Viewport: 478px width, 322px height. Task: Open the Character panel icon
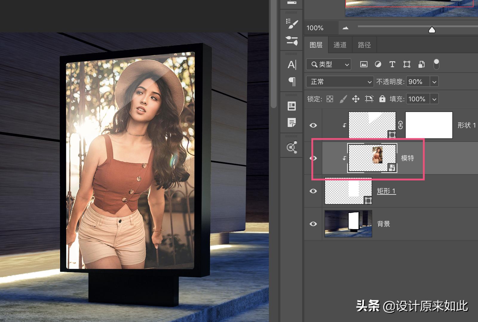point(292,65)
